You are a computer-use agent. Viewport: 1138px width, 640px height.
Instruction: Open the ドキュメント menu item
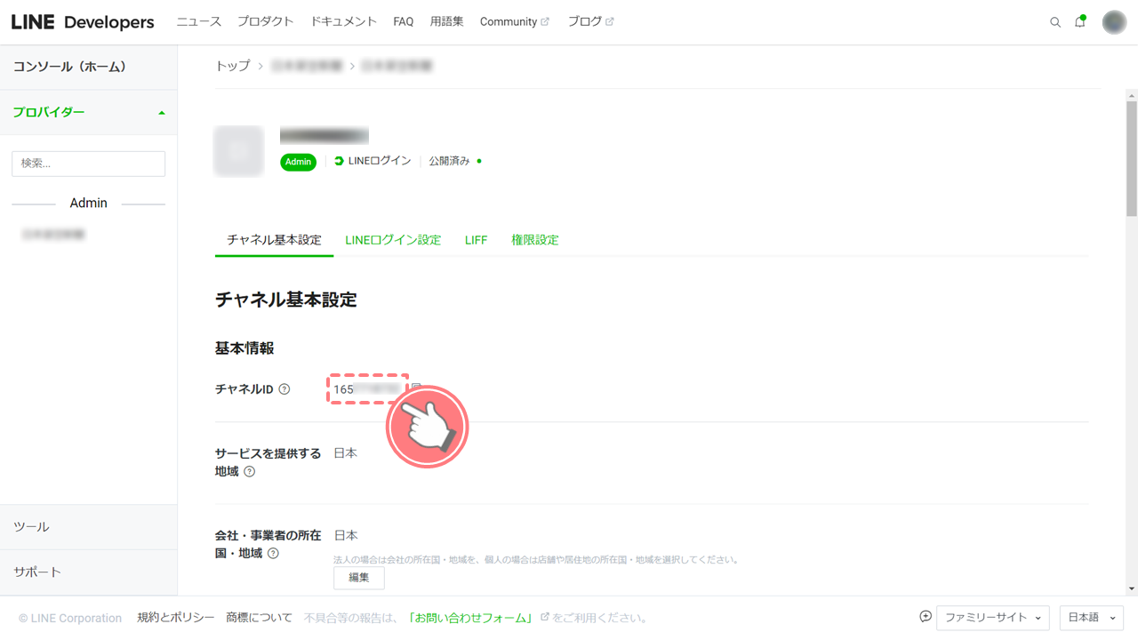343,21
